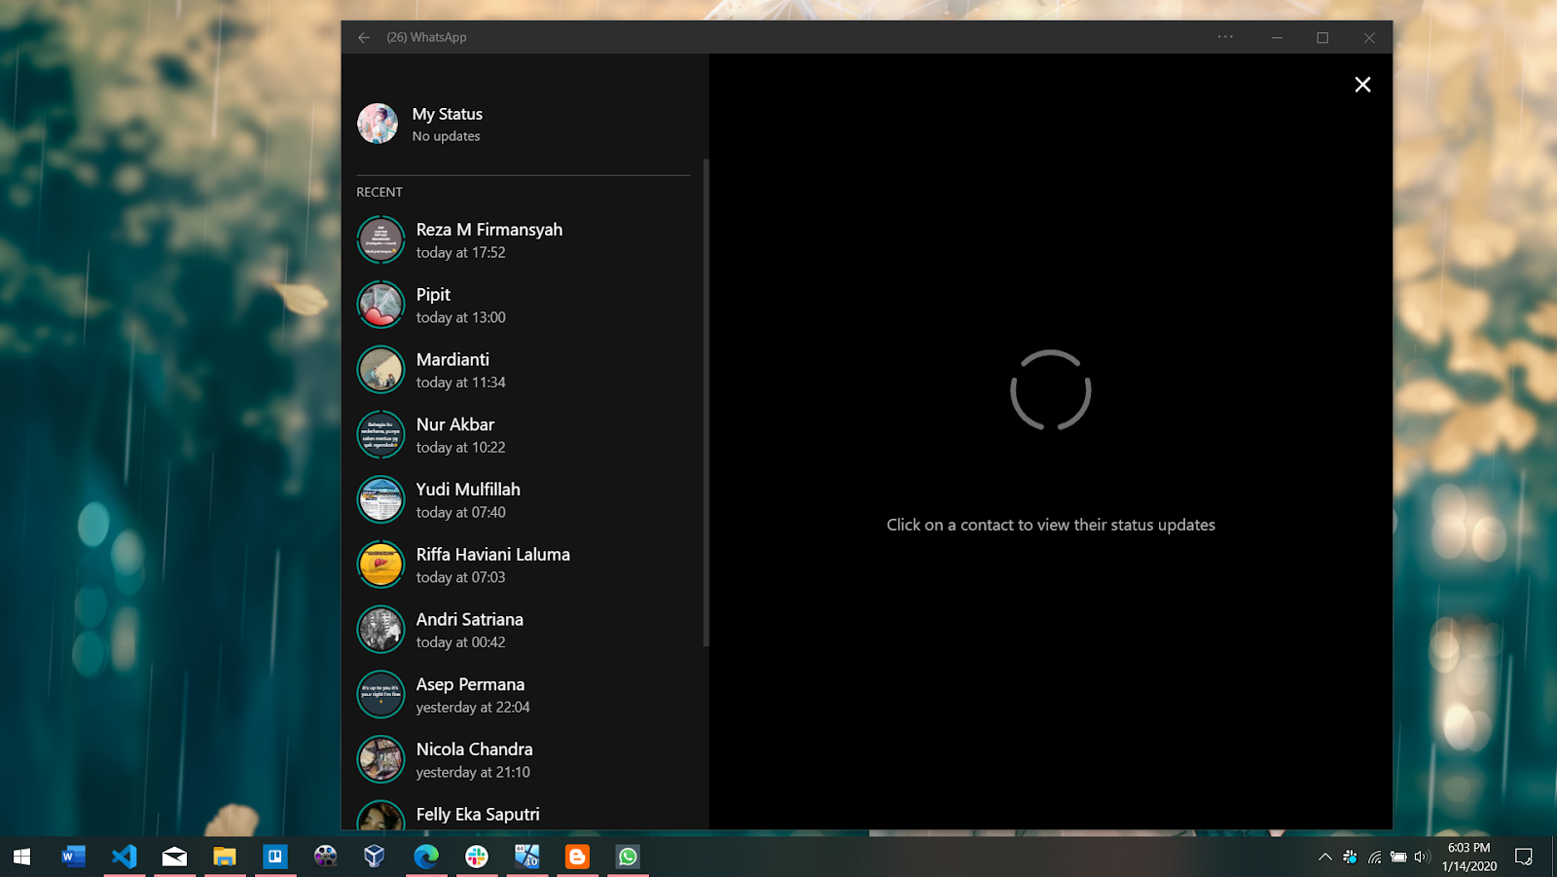Switch to Blogger in the taskbar
The image size is (1557, 877).
click(577, 857)
